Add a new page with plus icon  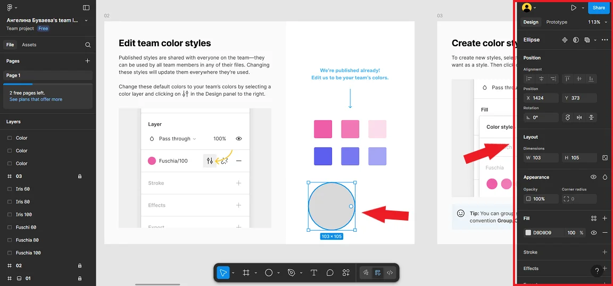tap(88, 61)
